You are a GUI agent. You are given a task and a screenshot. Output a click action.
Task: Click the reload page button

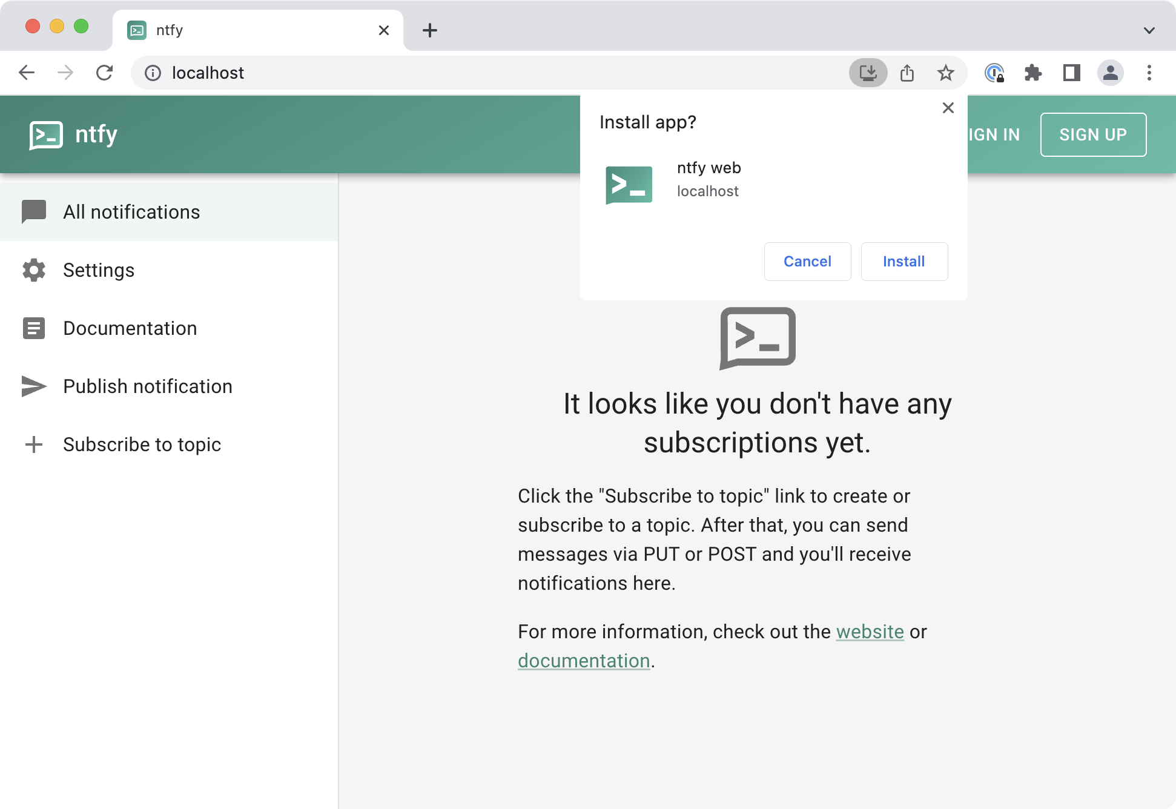point(105,73)
